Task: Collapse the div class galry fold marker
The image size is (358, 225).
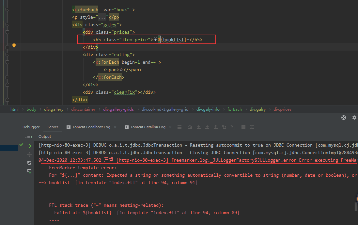Action: (7, 25)
